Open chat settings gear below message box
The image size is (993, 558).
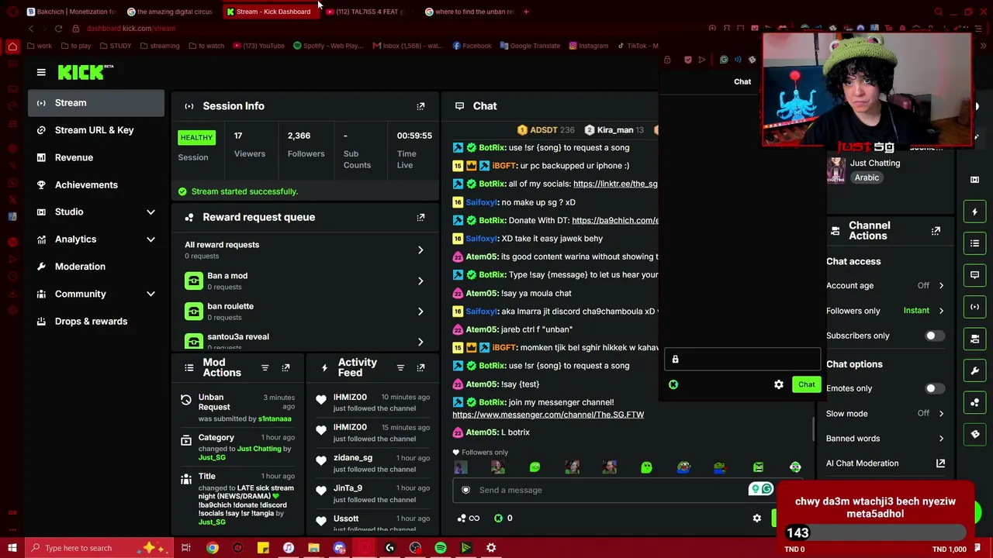pos(757,518)
